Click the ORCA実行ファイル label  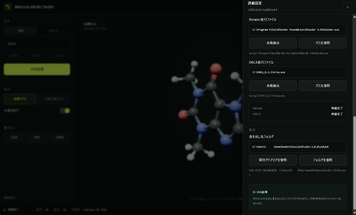coord(261,62)
